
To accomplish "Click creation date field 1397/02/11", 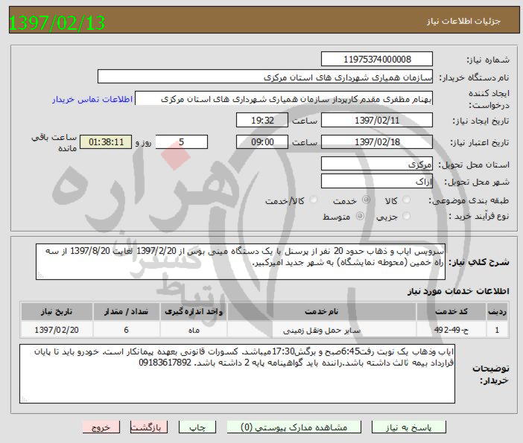I will coord(377,120).
